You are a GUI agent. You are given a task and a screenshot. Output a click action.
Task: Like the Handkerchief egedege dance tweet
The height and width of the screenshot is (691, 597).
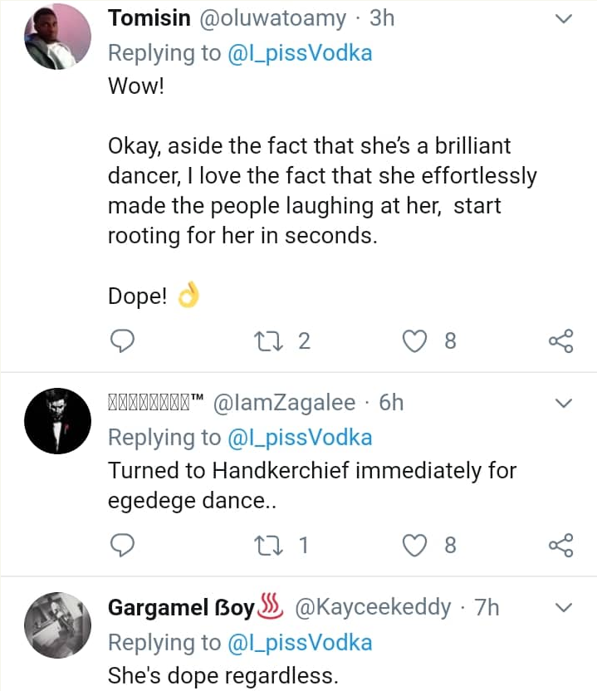[x=413, y=545]
